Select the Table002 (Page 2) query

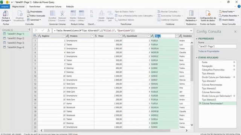pyautogui.click(x=16, y=38)
